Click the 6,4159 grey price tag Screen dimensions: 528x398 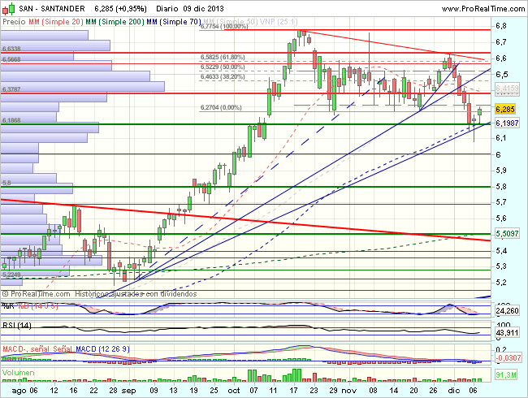[x=507, y=89]
